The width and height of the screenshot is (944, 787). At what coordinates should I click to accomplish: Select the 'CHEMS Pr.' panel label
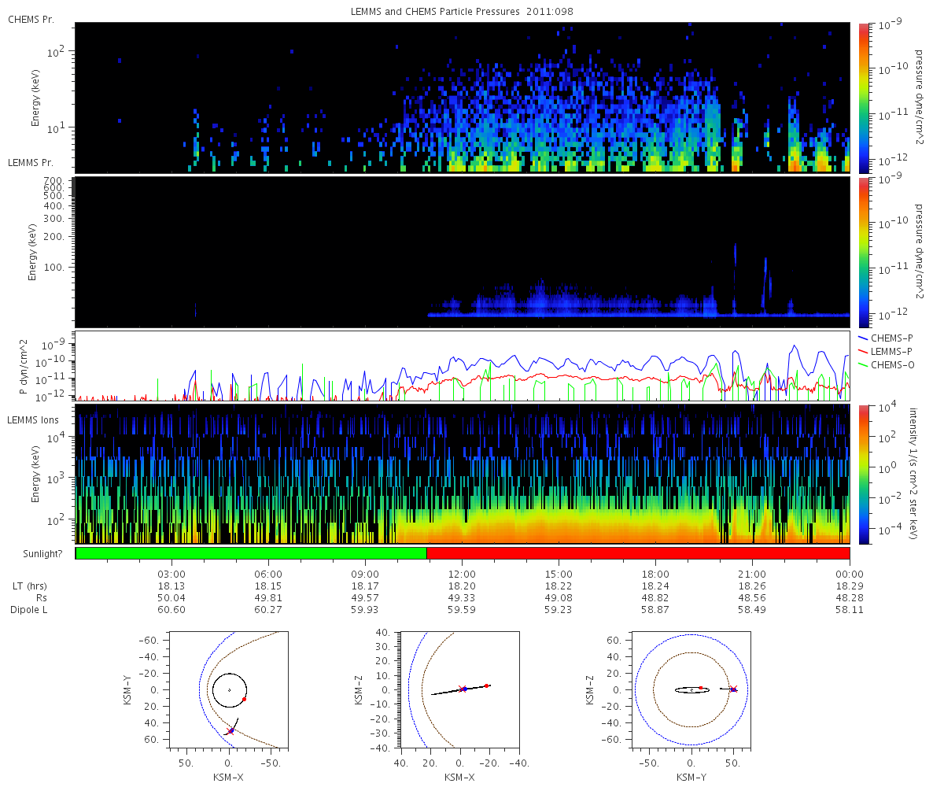pos(31,20)
